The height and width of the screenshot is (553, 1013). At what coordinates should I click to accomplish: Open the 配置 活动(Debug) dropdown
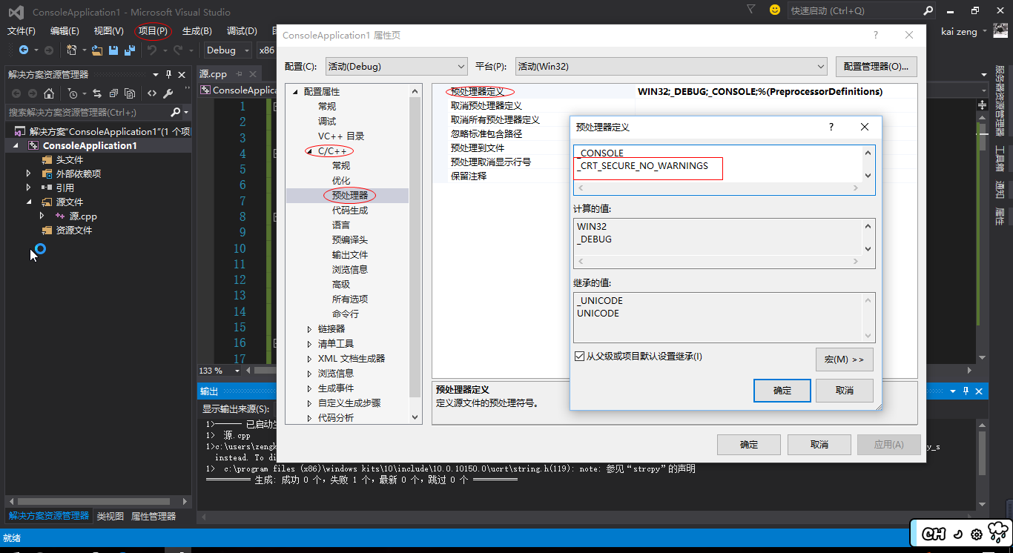point(396,67)
